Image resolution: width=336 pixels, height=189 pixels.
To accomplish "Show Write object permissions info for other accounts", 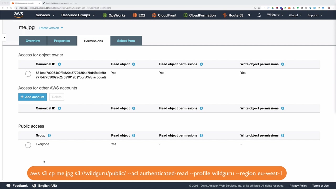I will (x=283, y=108).
